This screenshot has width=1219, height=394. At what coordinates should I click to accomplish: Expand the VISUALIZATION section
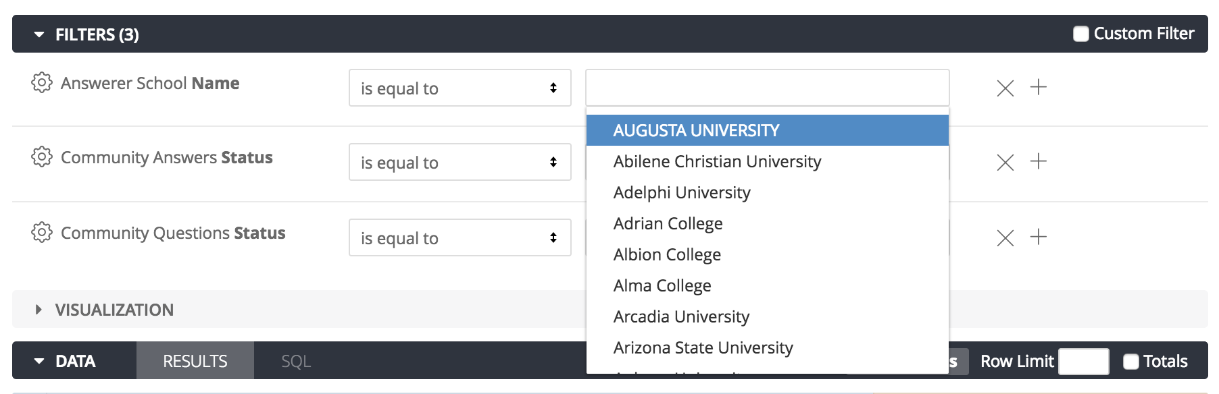39,310
